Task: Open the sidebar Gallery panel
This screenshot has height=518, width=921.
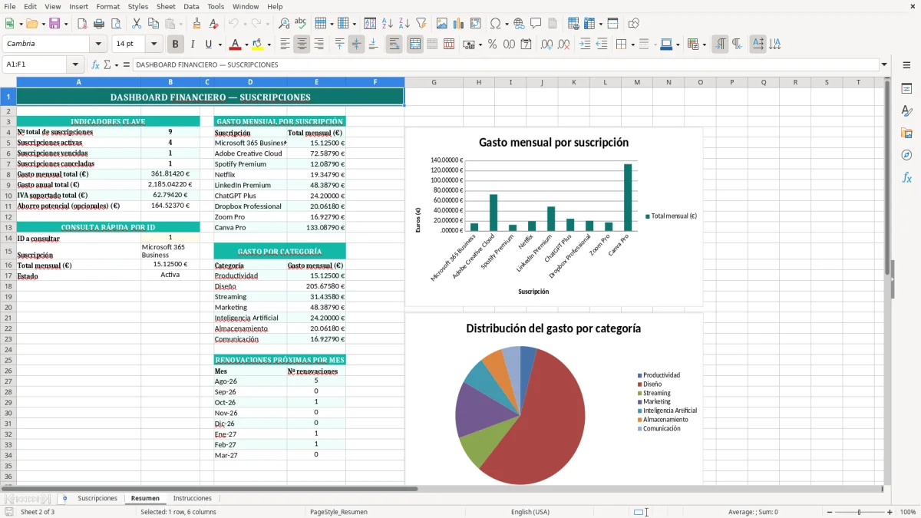Action: tap(906, 134)
